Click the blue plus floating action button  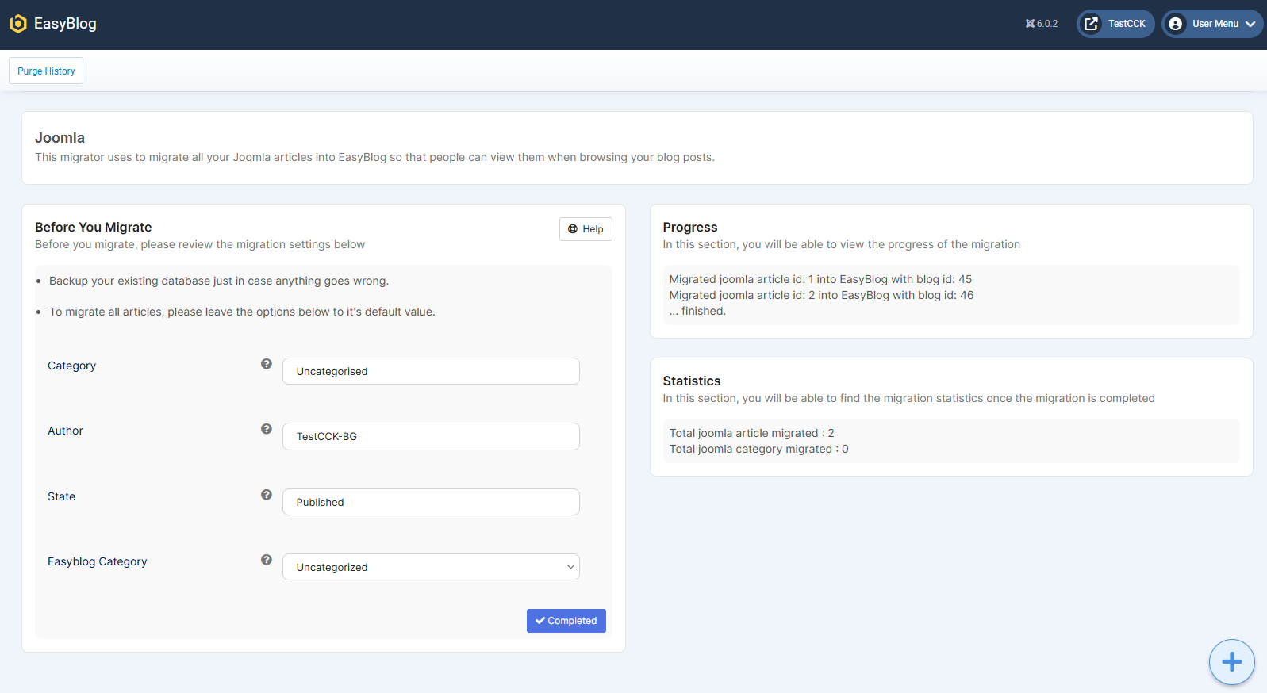click(x=1231, y=661)
